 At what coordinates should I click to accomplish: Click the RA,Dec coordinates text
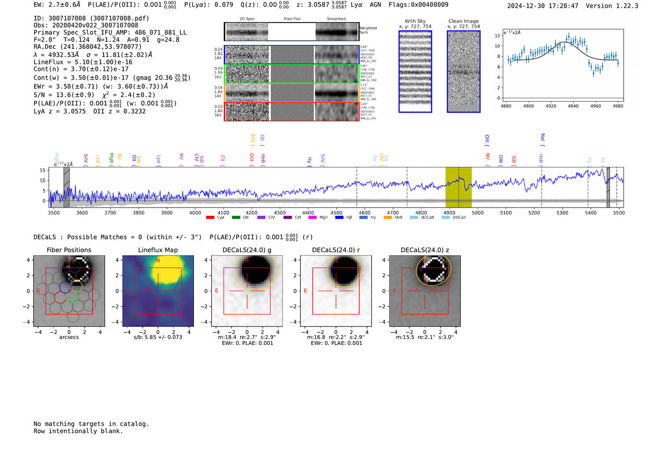88,47
